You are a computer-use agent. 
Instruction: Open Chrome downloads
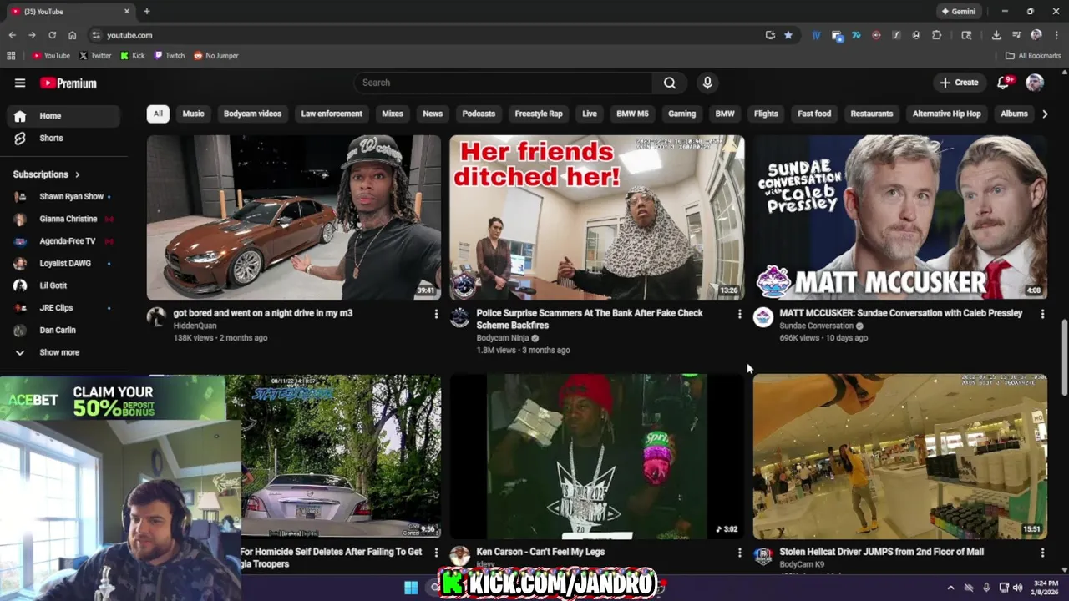[x=996, y=35]
